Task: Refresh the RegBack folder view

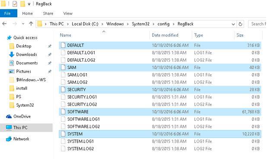Action: point(240,24)
